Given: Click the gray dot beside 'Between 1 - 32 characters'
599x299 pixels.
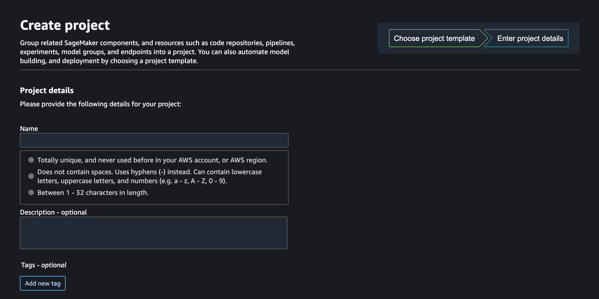Looking at the screenshot, I should [31, 192].
